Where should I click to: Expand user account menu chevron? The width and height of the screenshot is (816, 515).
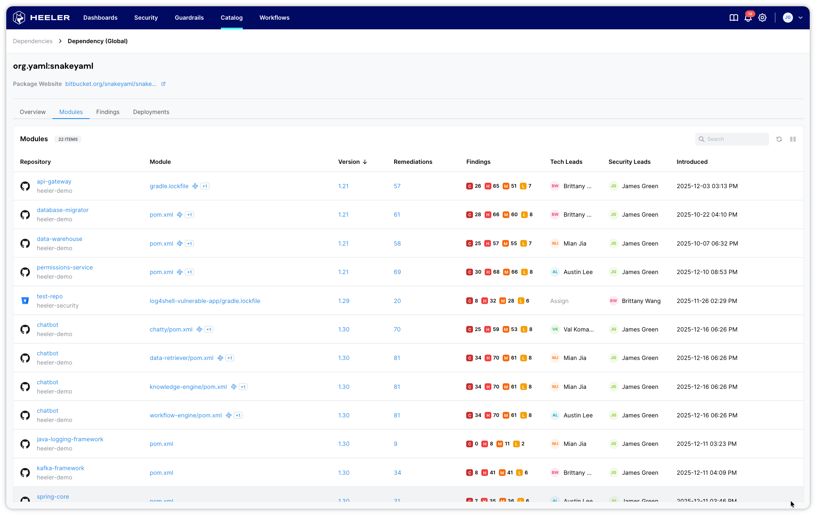801,18
